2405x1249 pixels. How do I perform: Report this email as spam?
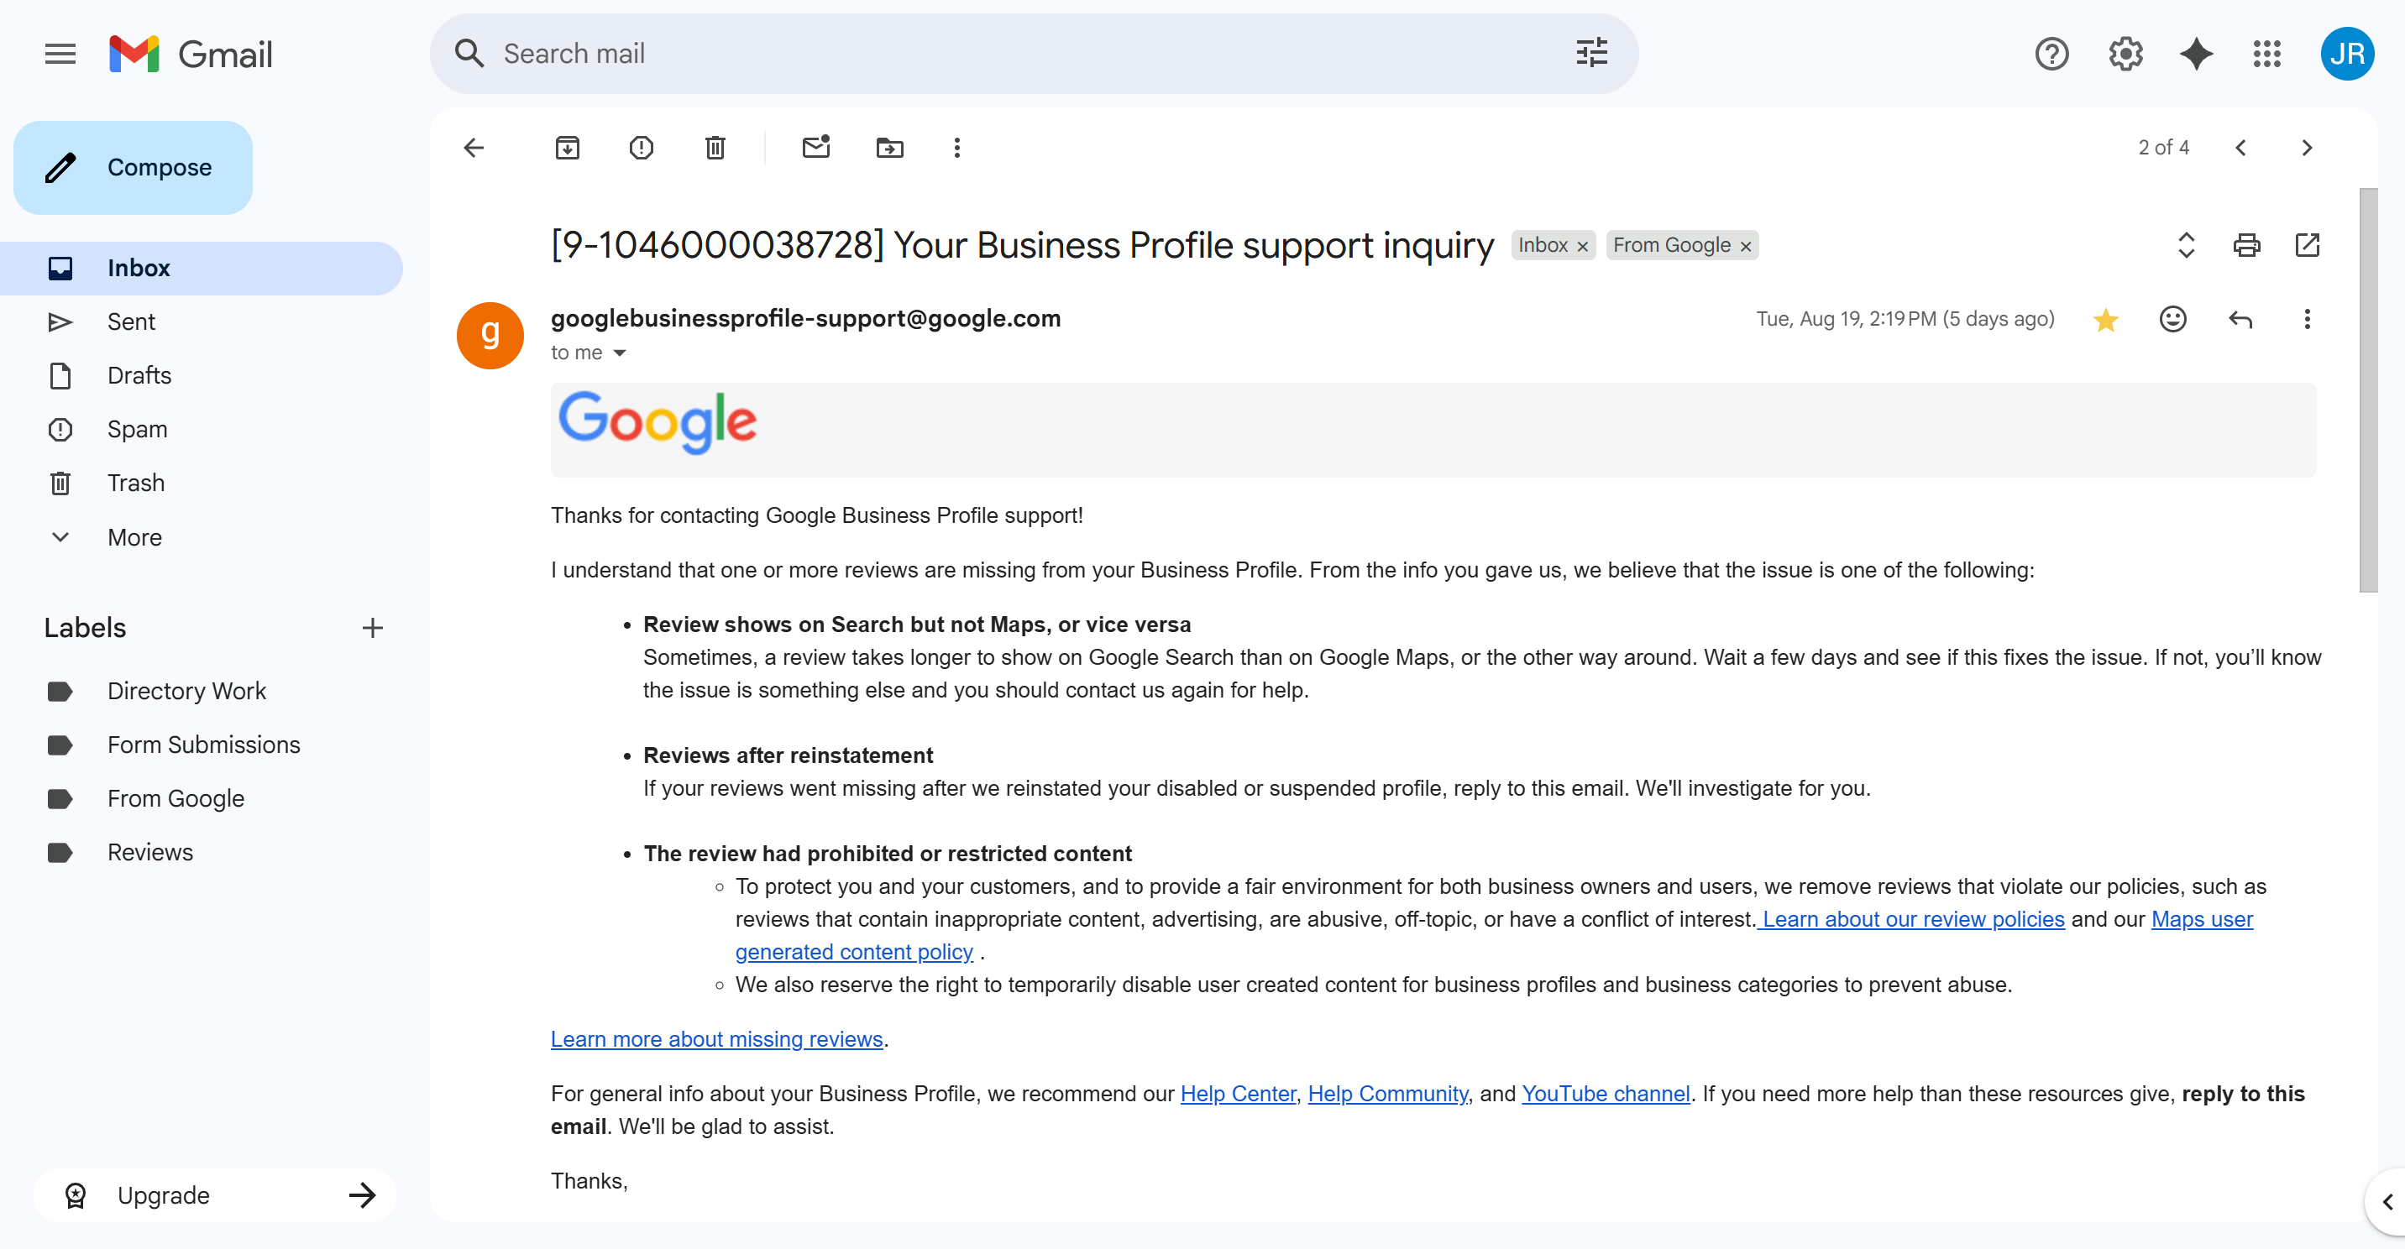click(x=642, y=148)
